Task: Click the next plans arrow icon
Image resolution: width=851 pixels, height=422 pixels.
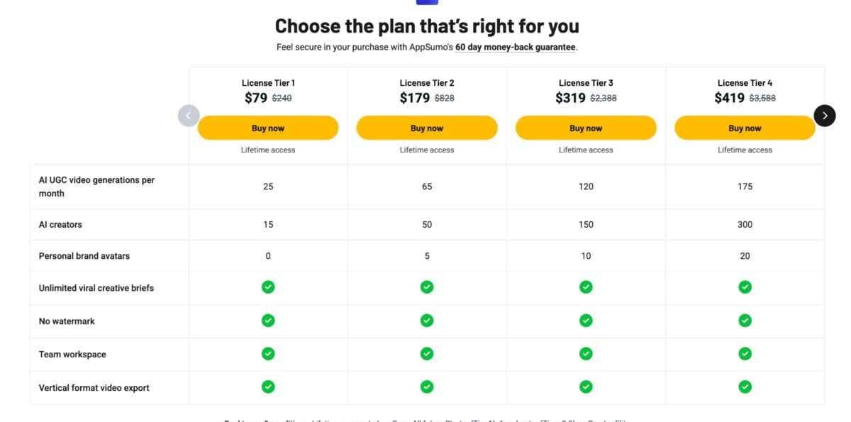Action: point(825,116)
